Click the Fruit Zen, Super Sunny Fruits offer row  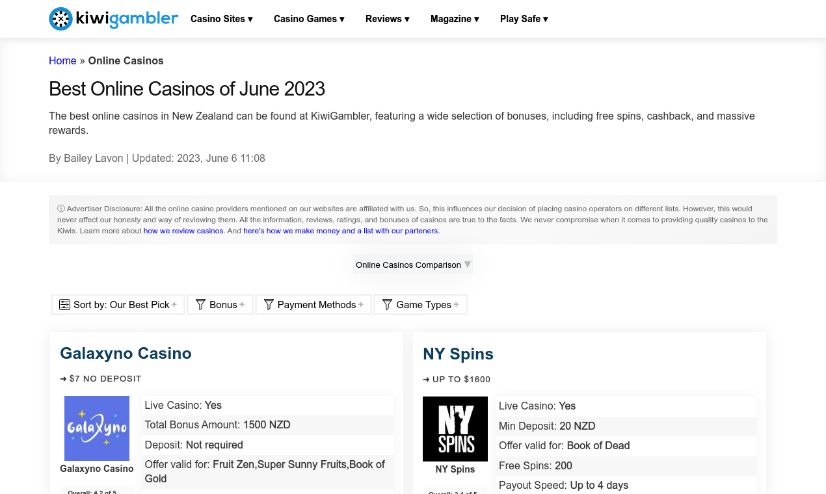click(268, 472)
